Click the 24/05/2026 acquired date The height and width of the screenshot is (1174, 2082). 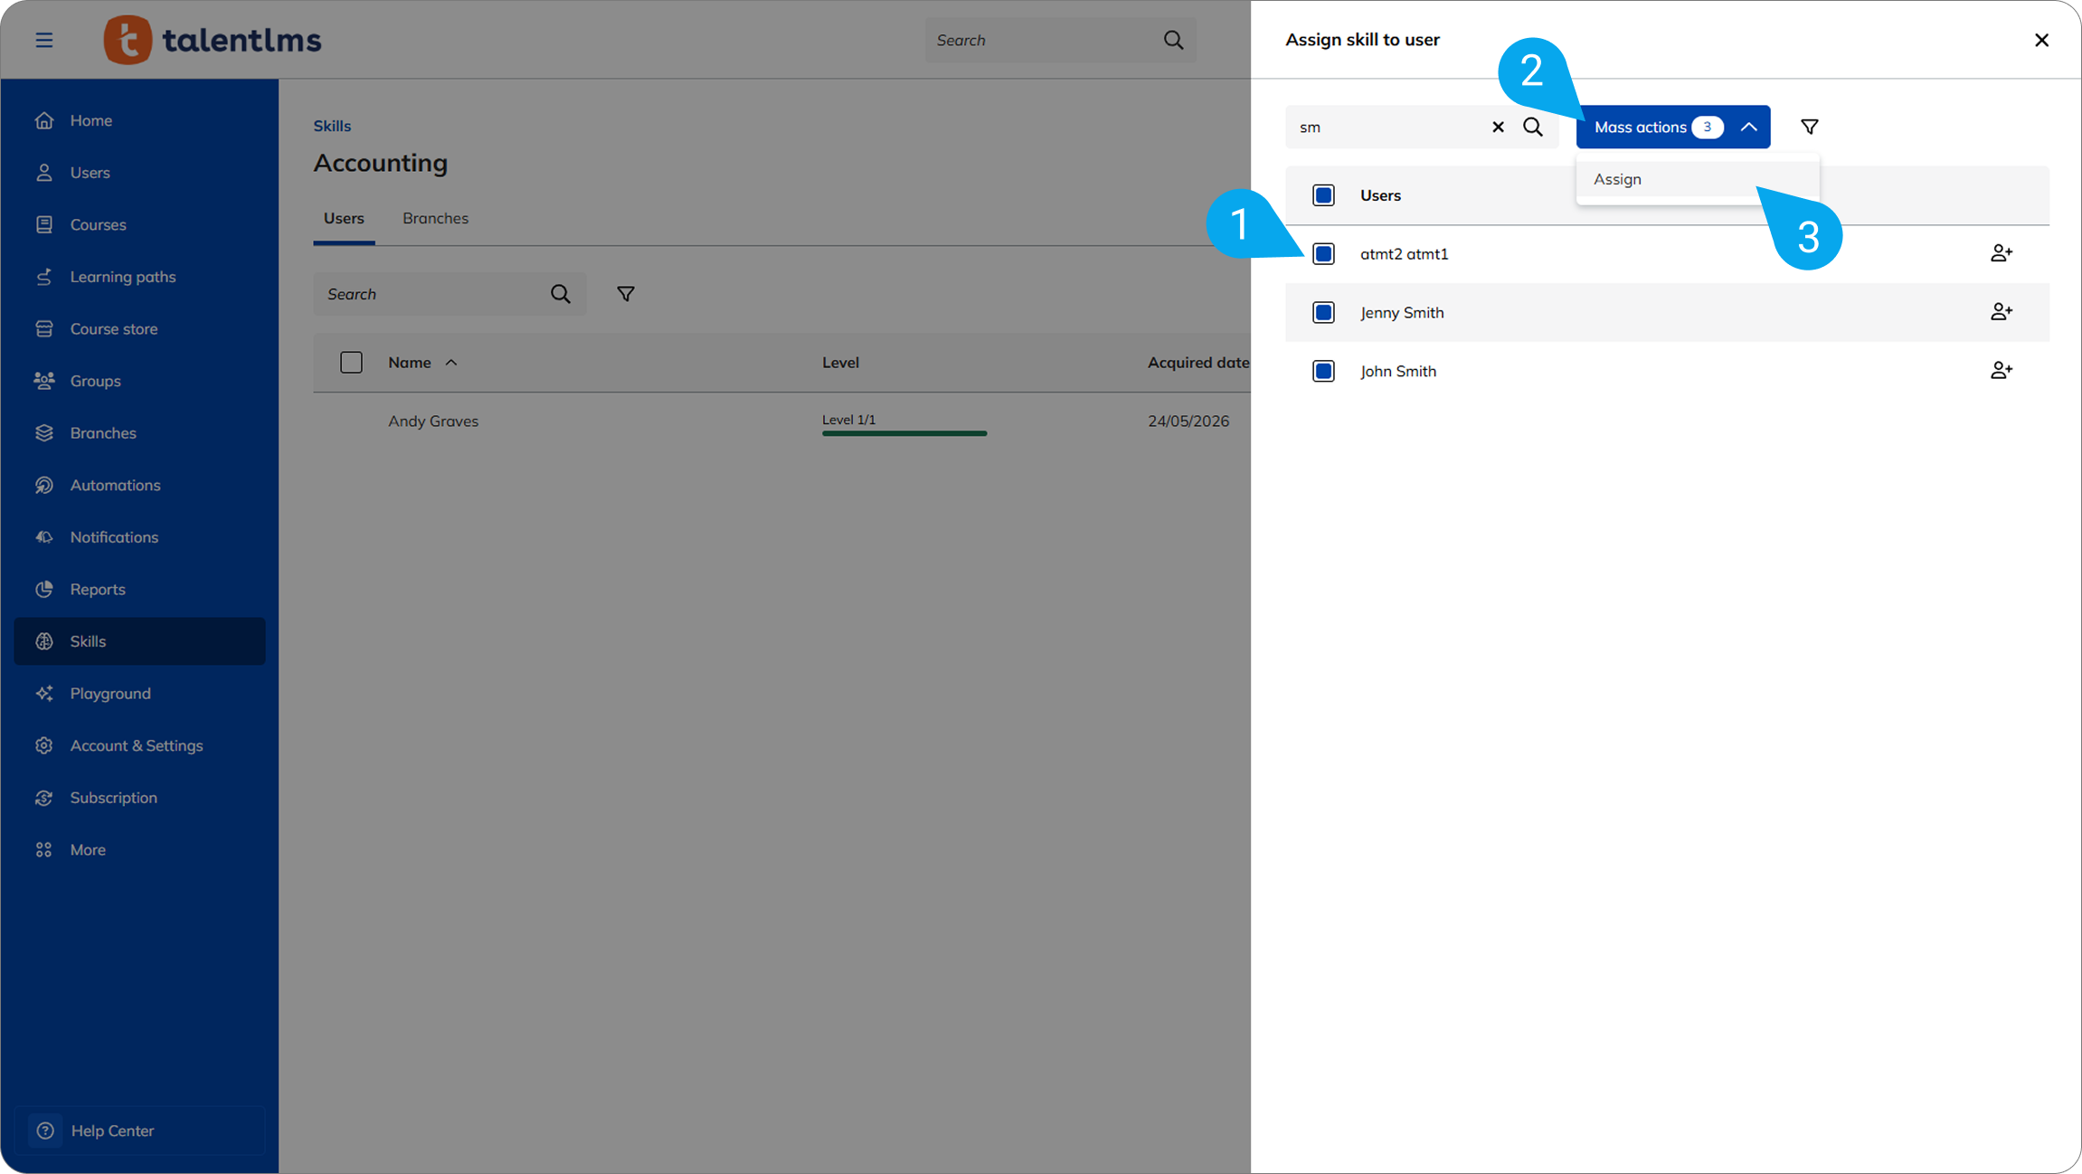1188,421
